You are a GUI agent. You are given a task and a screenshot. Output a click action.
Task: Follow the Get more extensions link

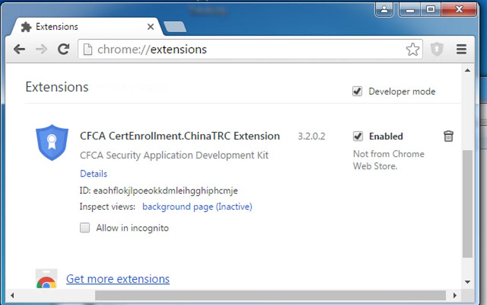pyautogui.click(x=117, y=279)
